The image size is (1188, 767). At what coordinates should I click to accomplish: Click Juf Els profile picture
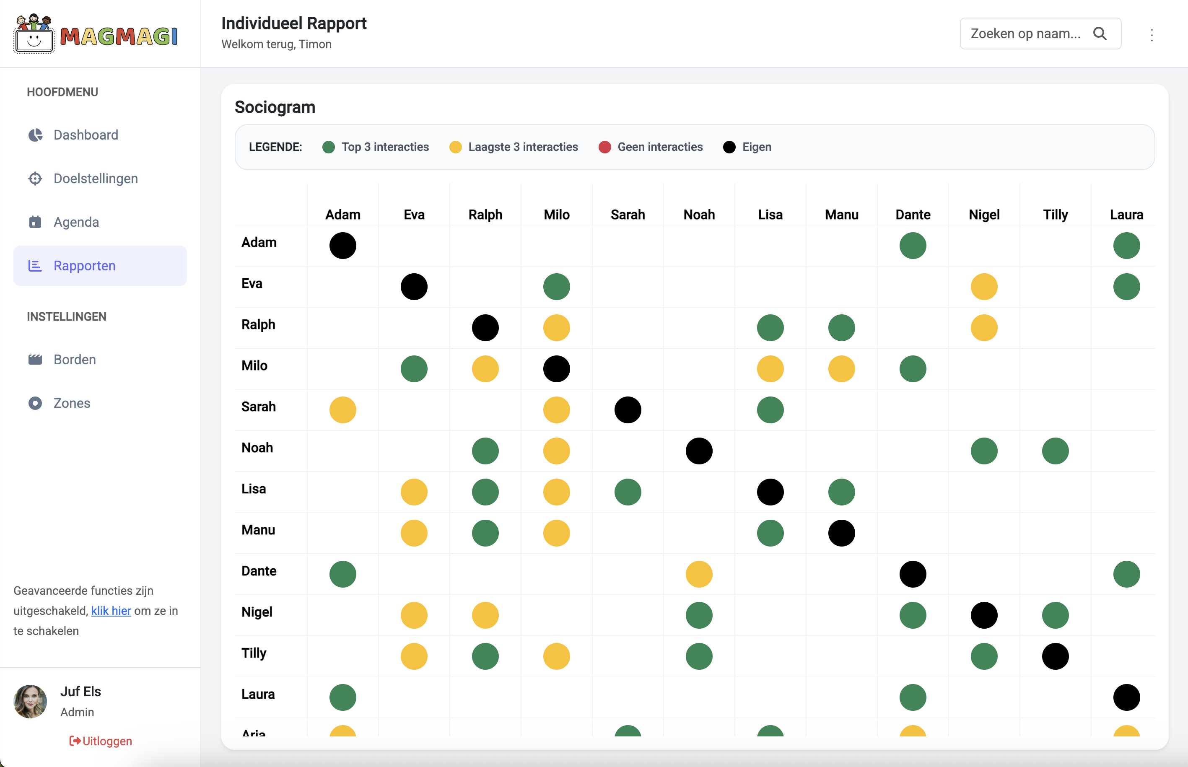coord(30,702)
